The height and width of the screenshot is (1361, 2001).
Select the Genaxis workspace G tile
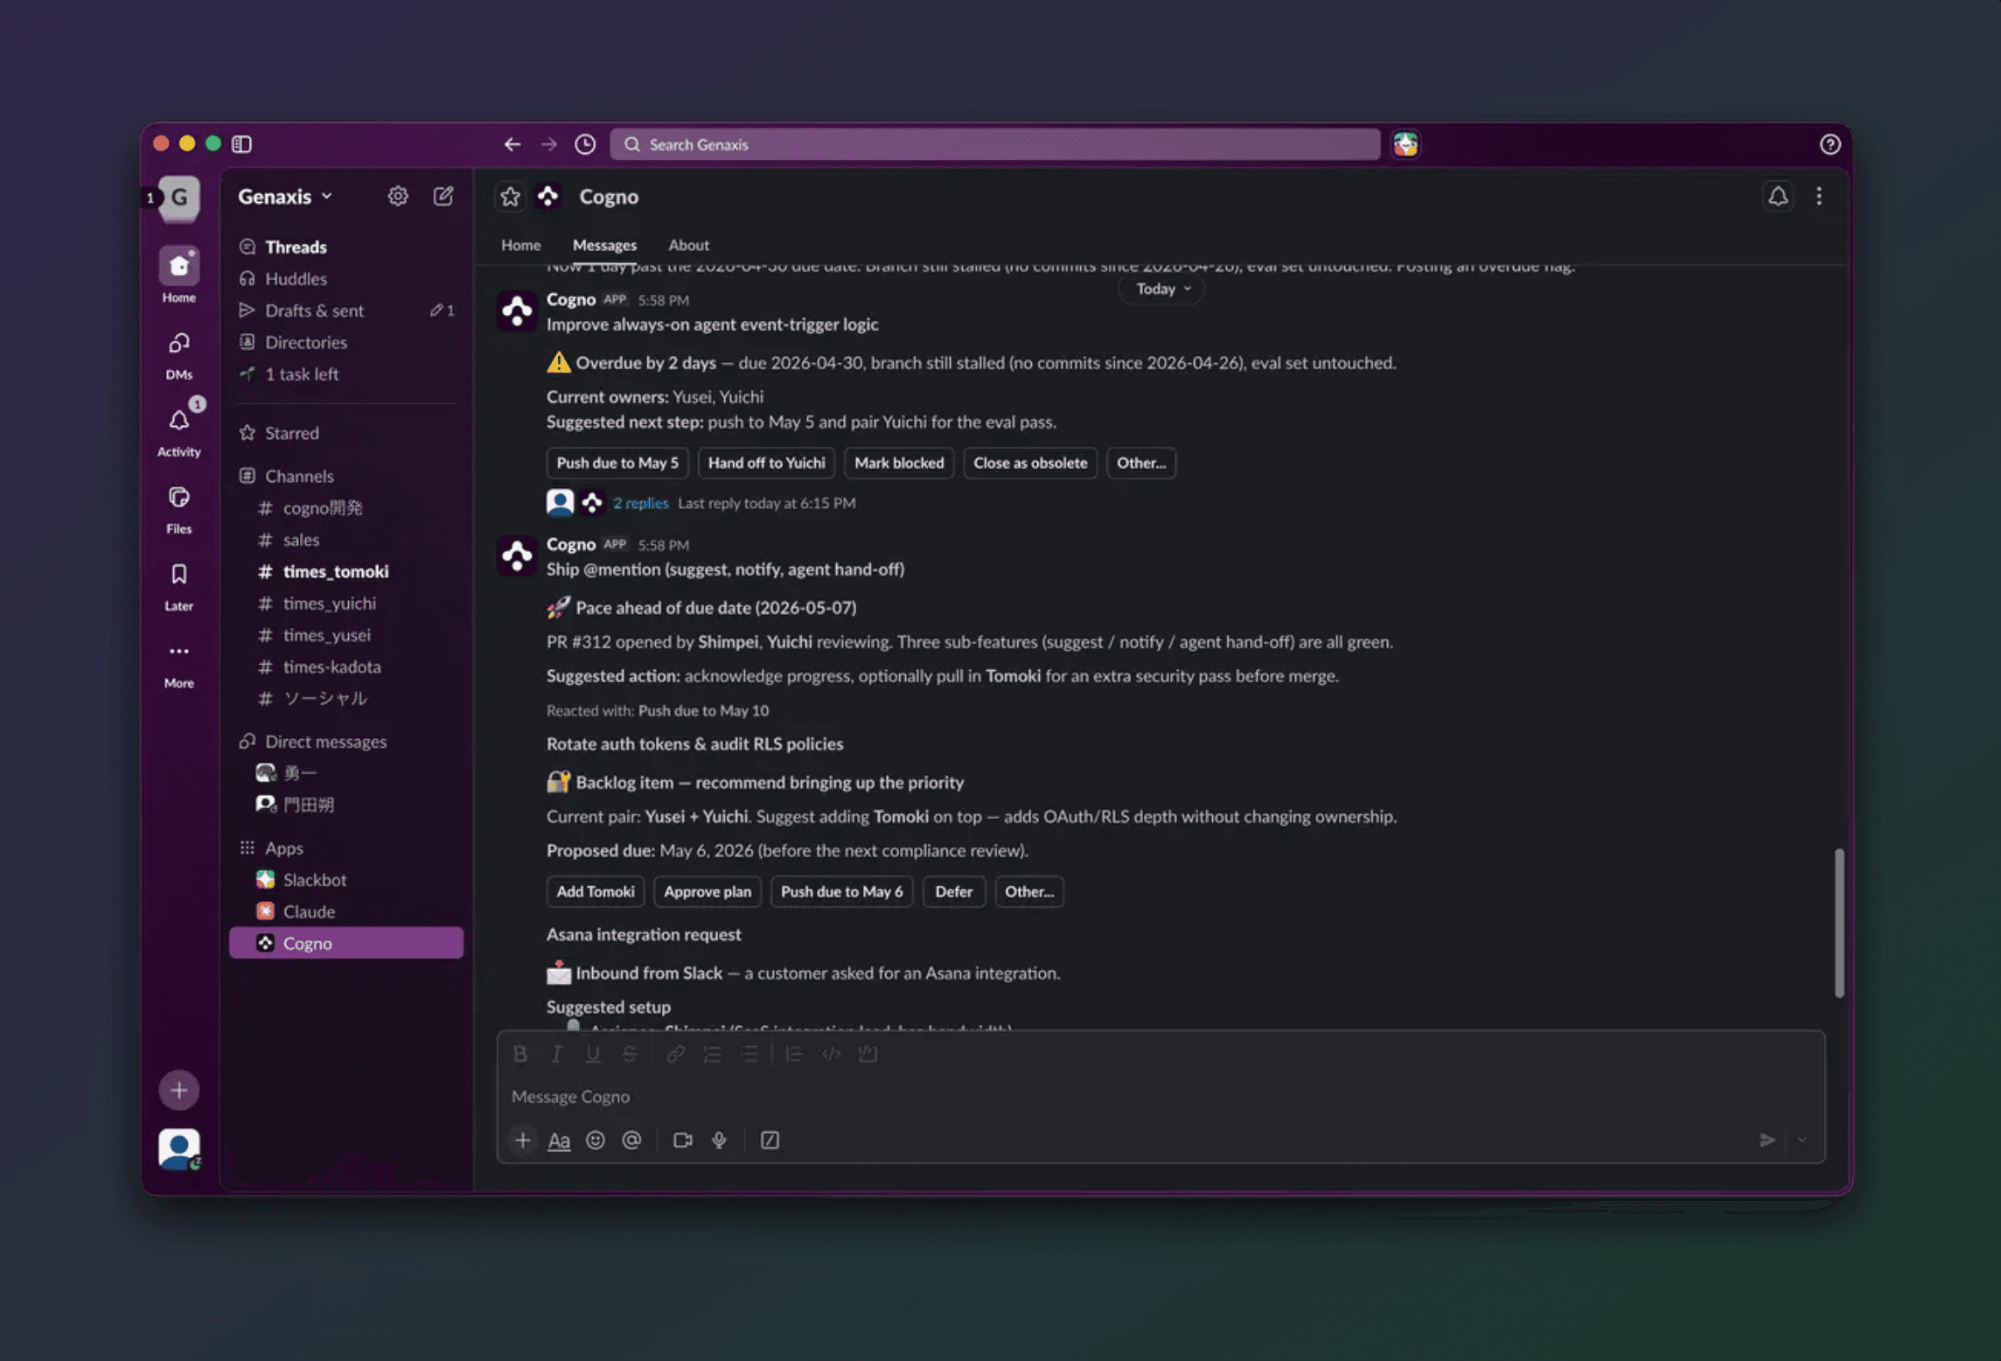coord(178,198)
